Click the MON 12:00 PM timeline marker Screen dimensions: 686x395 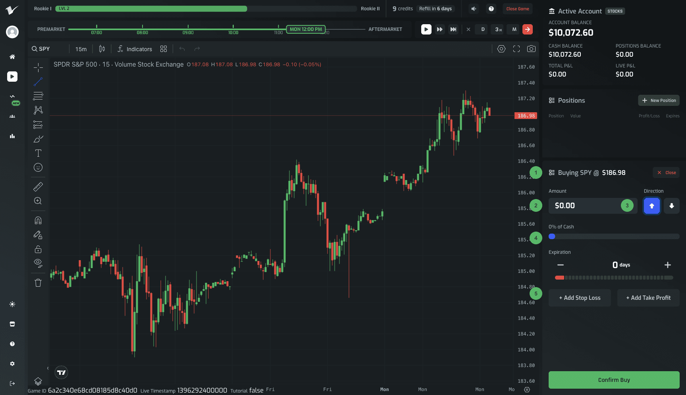306,29
